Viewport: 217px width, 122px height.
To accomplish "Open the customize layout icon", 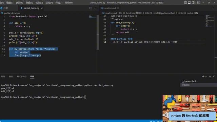I will [x=198, y=3].
